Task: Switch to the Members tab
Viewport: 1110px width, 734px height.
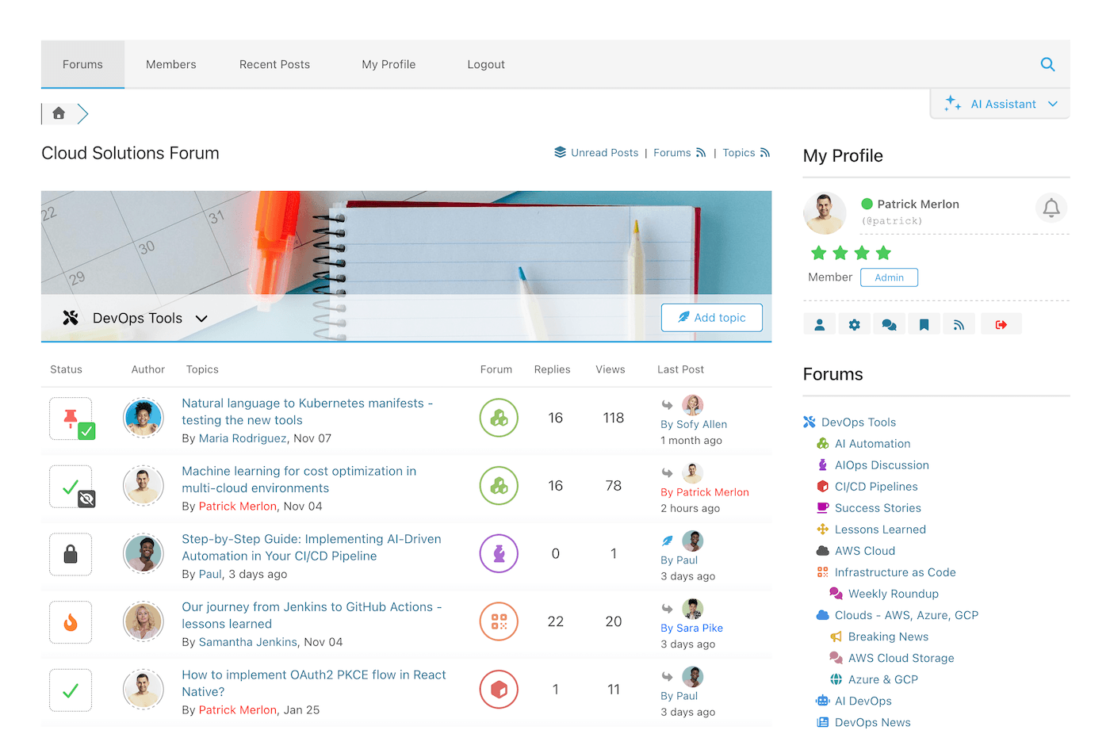Action: 170,64
